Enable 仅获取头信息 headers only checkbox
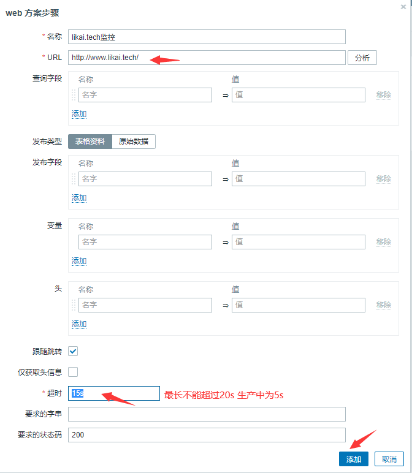Image resolution: width=412 pixels, height=473 pixels. click(x=73, y=372)
